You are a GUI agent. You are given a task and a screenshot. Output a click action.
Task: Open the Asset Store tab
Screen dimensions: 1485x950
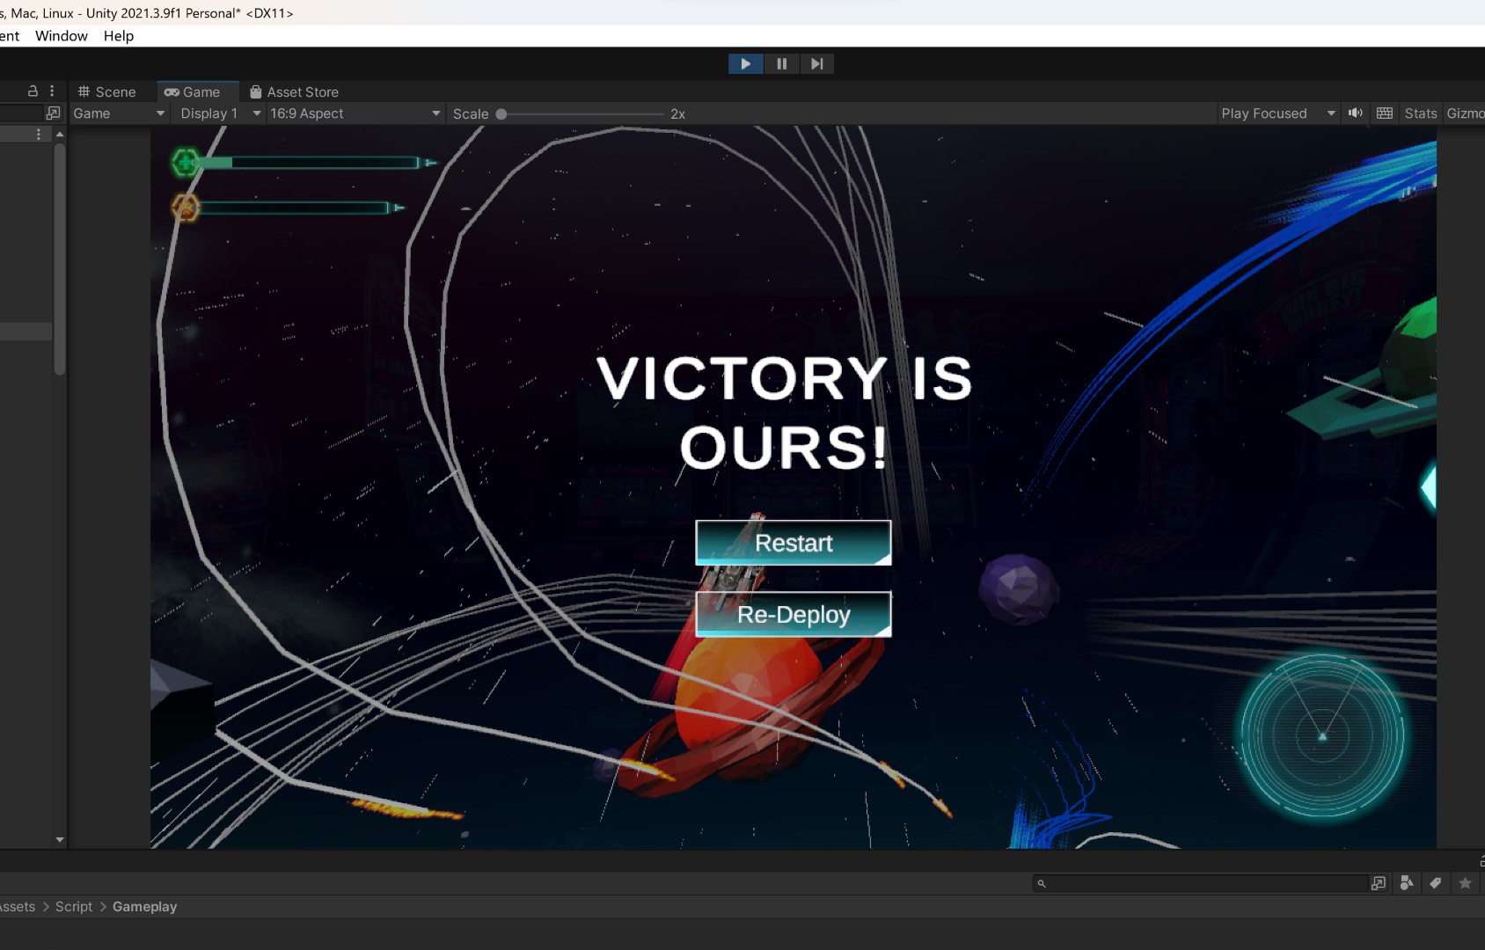click(294, 91)
